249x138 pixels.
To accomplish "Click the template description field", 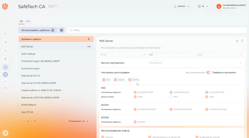I will click(172, 48).
